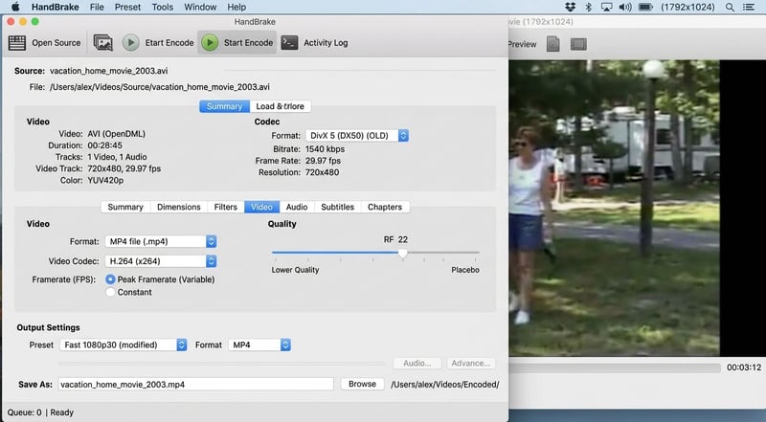Select Peak Framerate (Variable) radio button
The width and height of the screenshot is (766, 422).
(x=111, y=279)
